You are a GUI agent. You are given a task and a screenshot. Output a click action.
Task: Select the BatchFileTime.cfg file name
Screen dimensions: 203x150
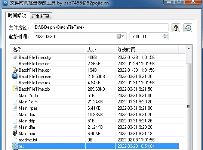tap(35, 57)
